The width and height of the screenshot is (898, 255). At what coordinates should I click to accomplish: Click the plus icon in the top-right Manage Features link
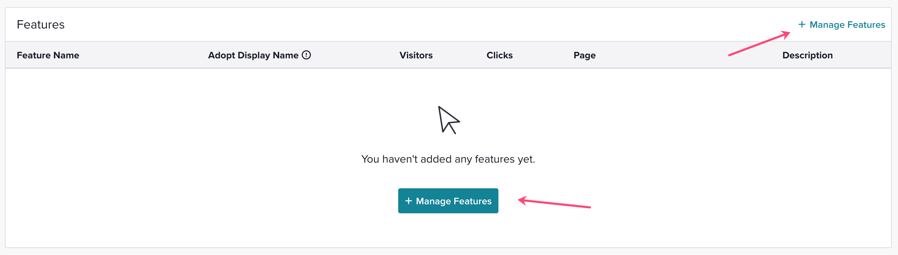[x=802, y=24]
